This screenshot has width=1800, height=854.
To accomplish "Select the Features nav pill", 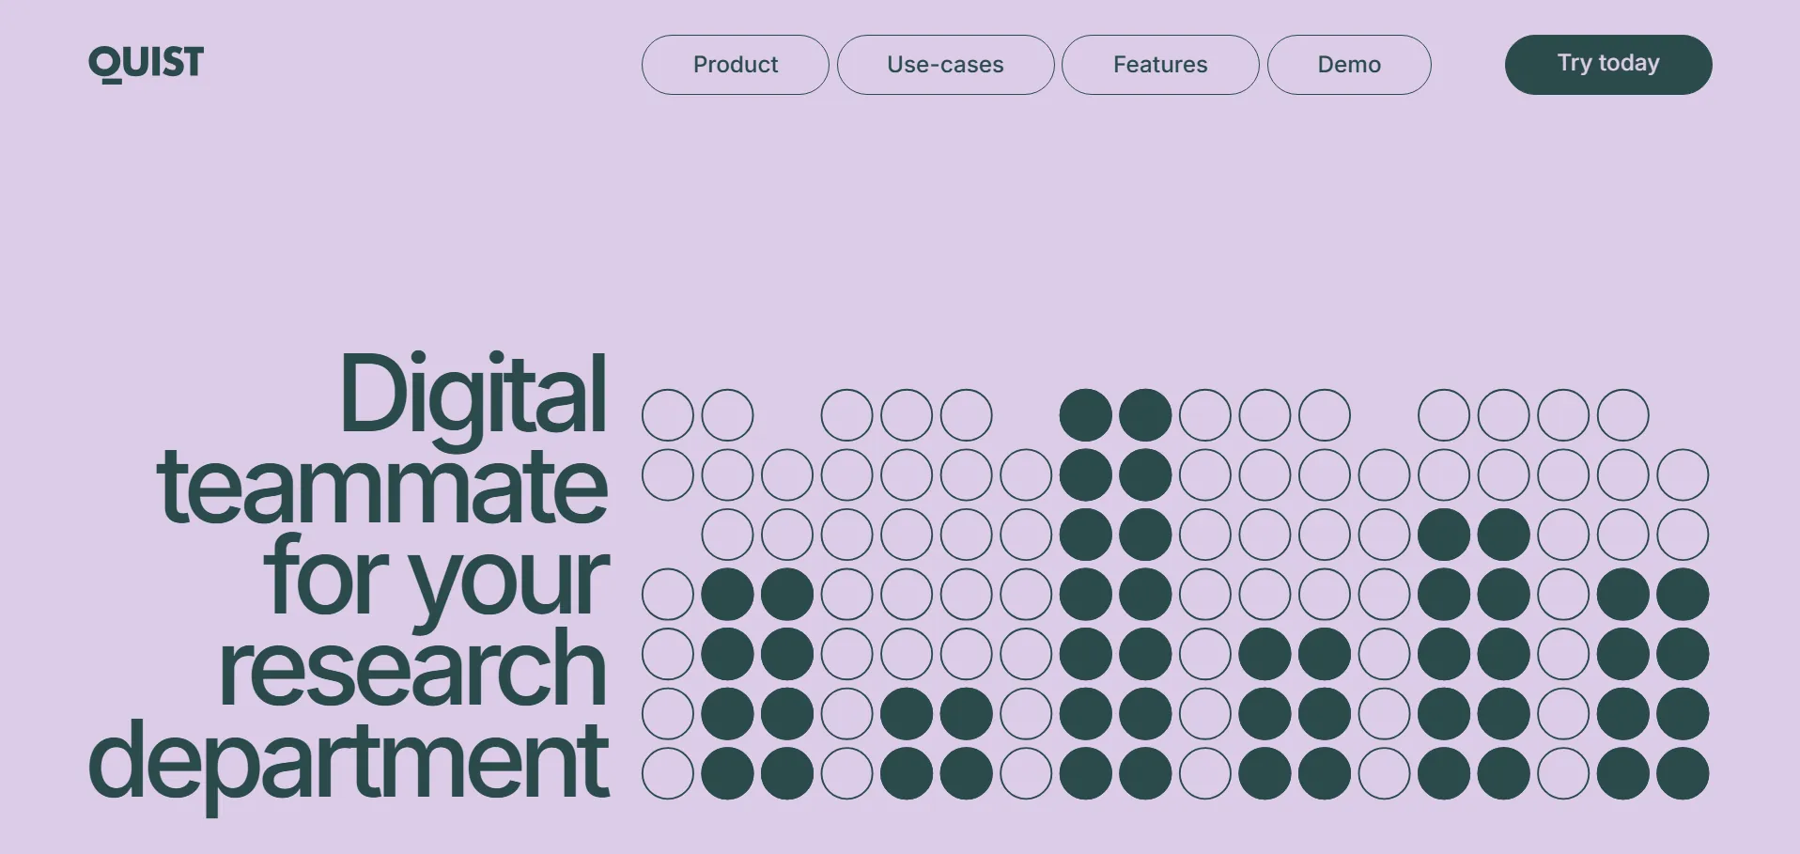I will pyautogui.click(x=1160, y=65).
